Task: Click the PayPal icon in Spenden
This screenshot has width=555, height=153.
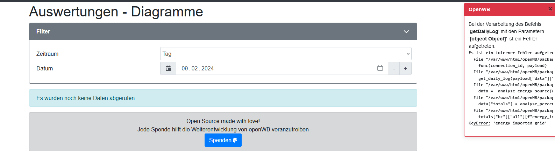Action: tap(235, 140)
